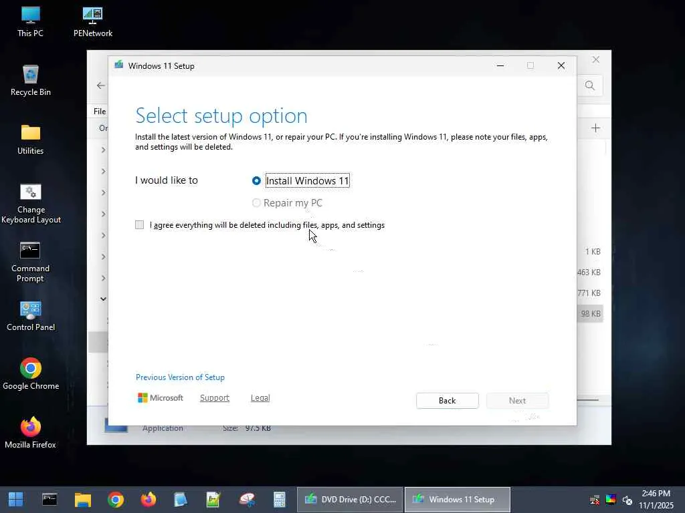The width and height of the screenshot is (685, 513).
Task: Click the Next button in Setup
Action: pos(517,401)
